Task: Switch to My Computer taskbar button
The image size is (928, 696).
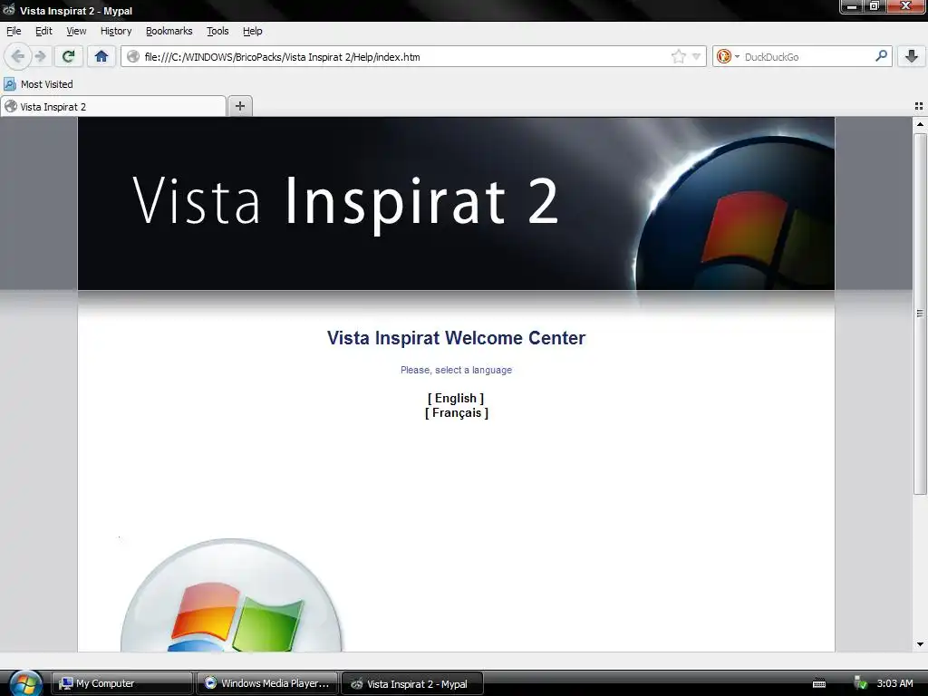Action: tap(122, 683)
